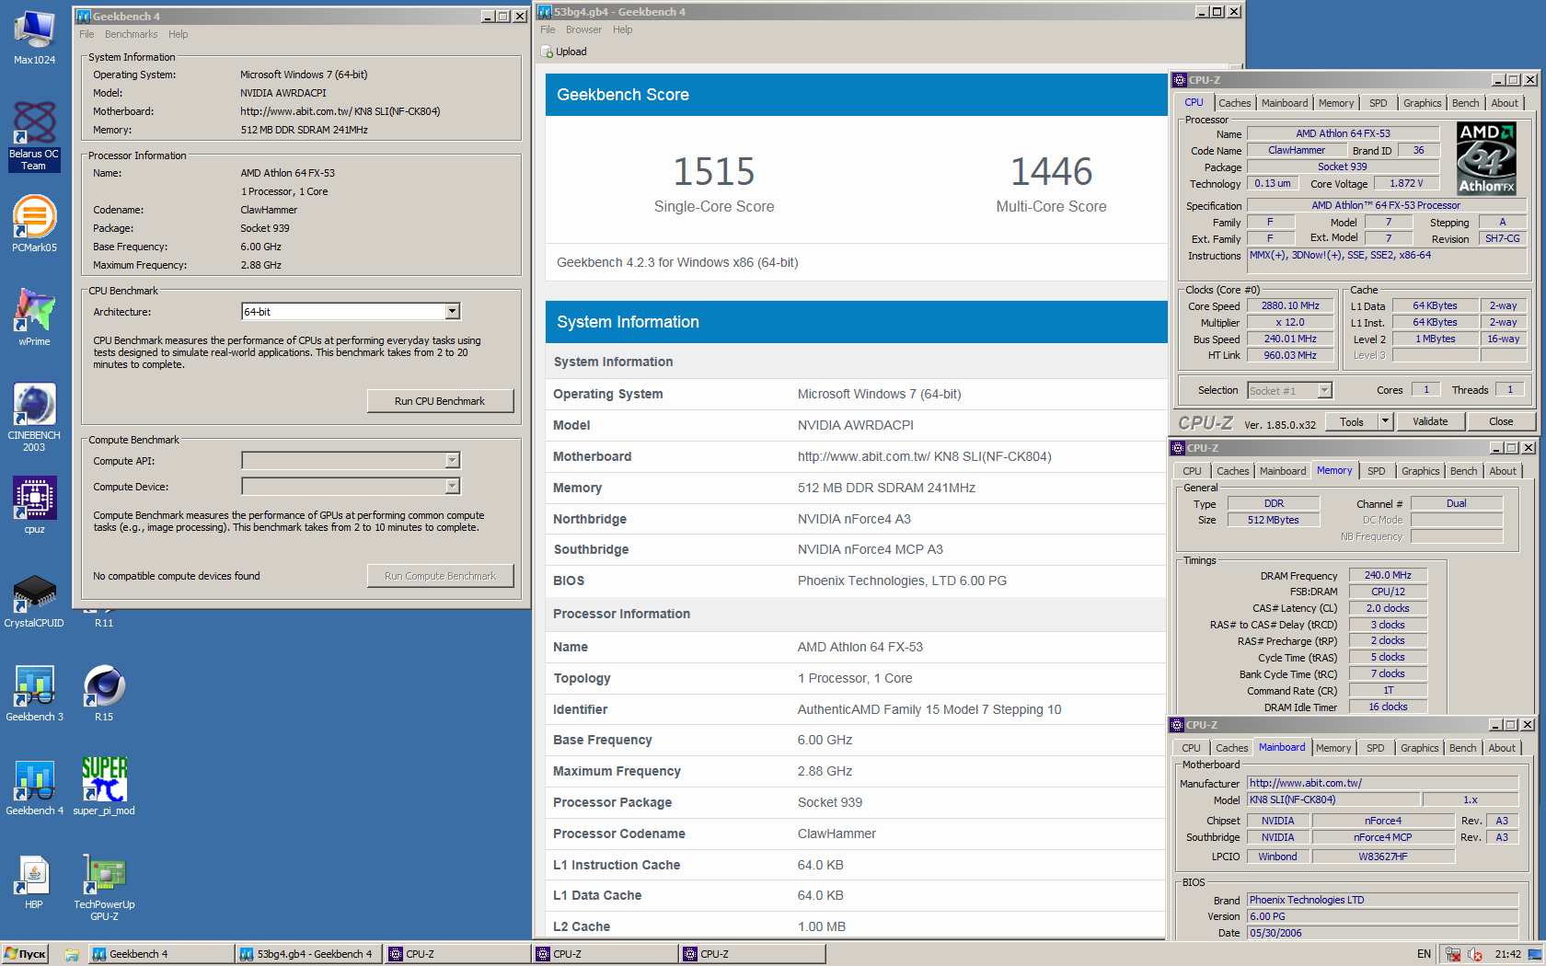Screen dimensions: 1546x966
Task: Click the Core Speed 2880.10 MHz field
Action: (1289, 306)
